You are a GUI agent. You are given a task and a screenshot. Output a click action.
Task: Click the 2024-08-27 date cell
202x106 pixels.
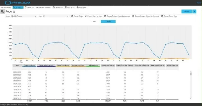pos(17,81)
